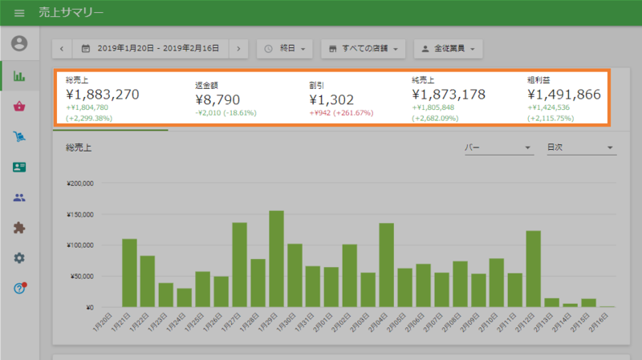Change chart type with バー dropdown

point(498,148)
